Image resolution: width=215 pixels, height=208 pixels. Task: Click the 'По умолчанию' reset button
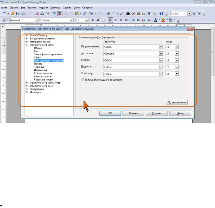(x=177, y=102)
